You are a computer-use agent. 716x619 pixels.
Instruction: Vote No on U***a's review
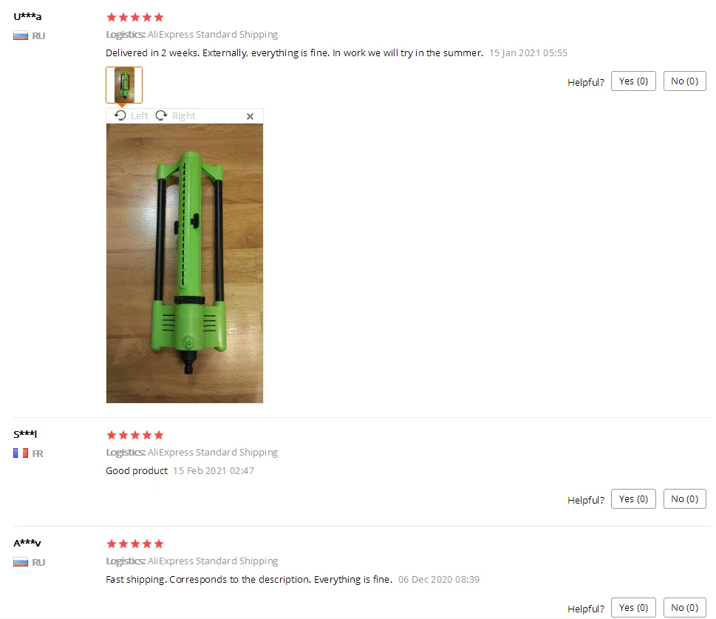[x=684, y=81]
